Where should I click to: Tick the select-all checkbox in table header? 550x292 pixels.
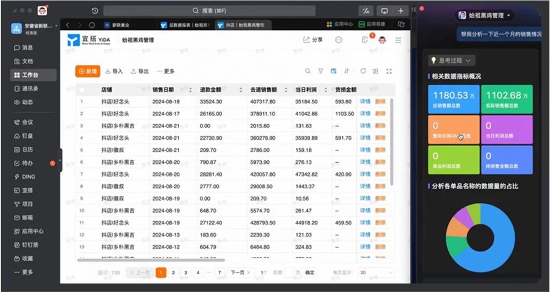coord(82,90)
